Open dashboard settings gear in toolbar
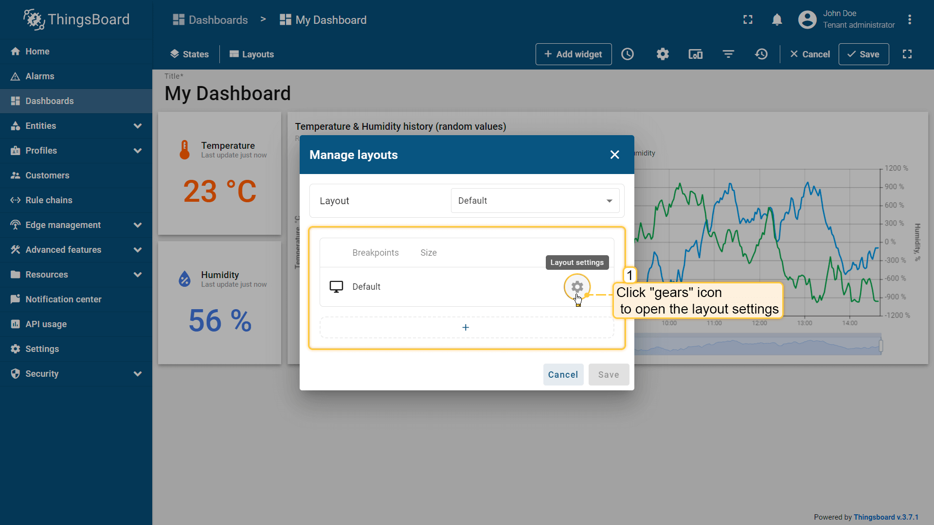934x525 pixels. [x=663, y=54]
